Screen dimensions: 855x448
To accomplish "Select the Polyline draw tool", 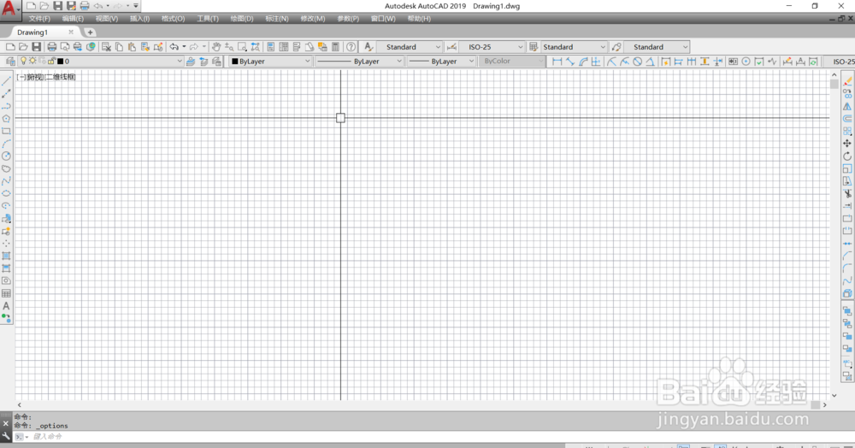I will pos(6,106).
